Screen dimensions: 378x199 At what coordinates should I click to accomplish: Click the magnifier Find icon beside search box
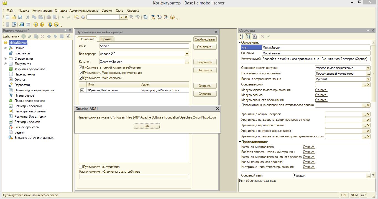tap(83, 17)
